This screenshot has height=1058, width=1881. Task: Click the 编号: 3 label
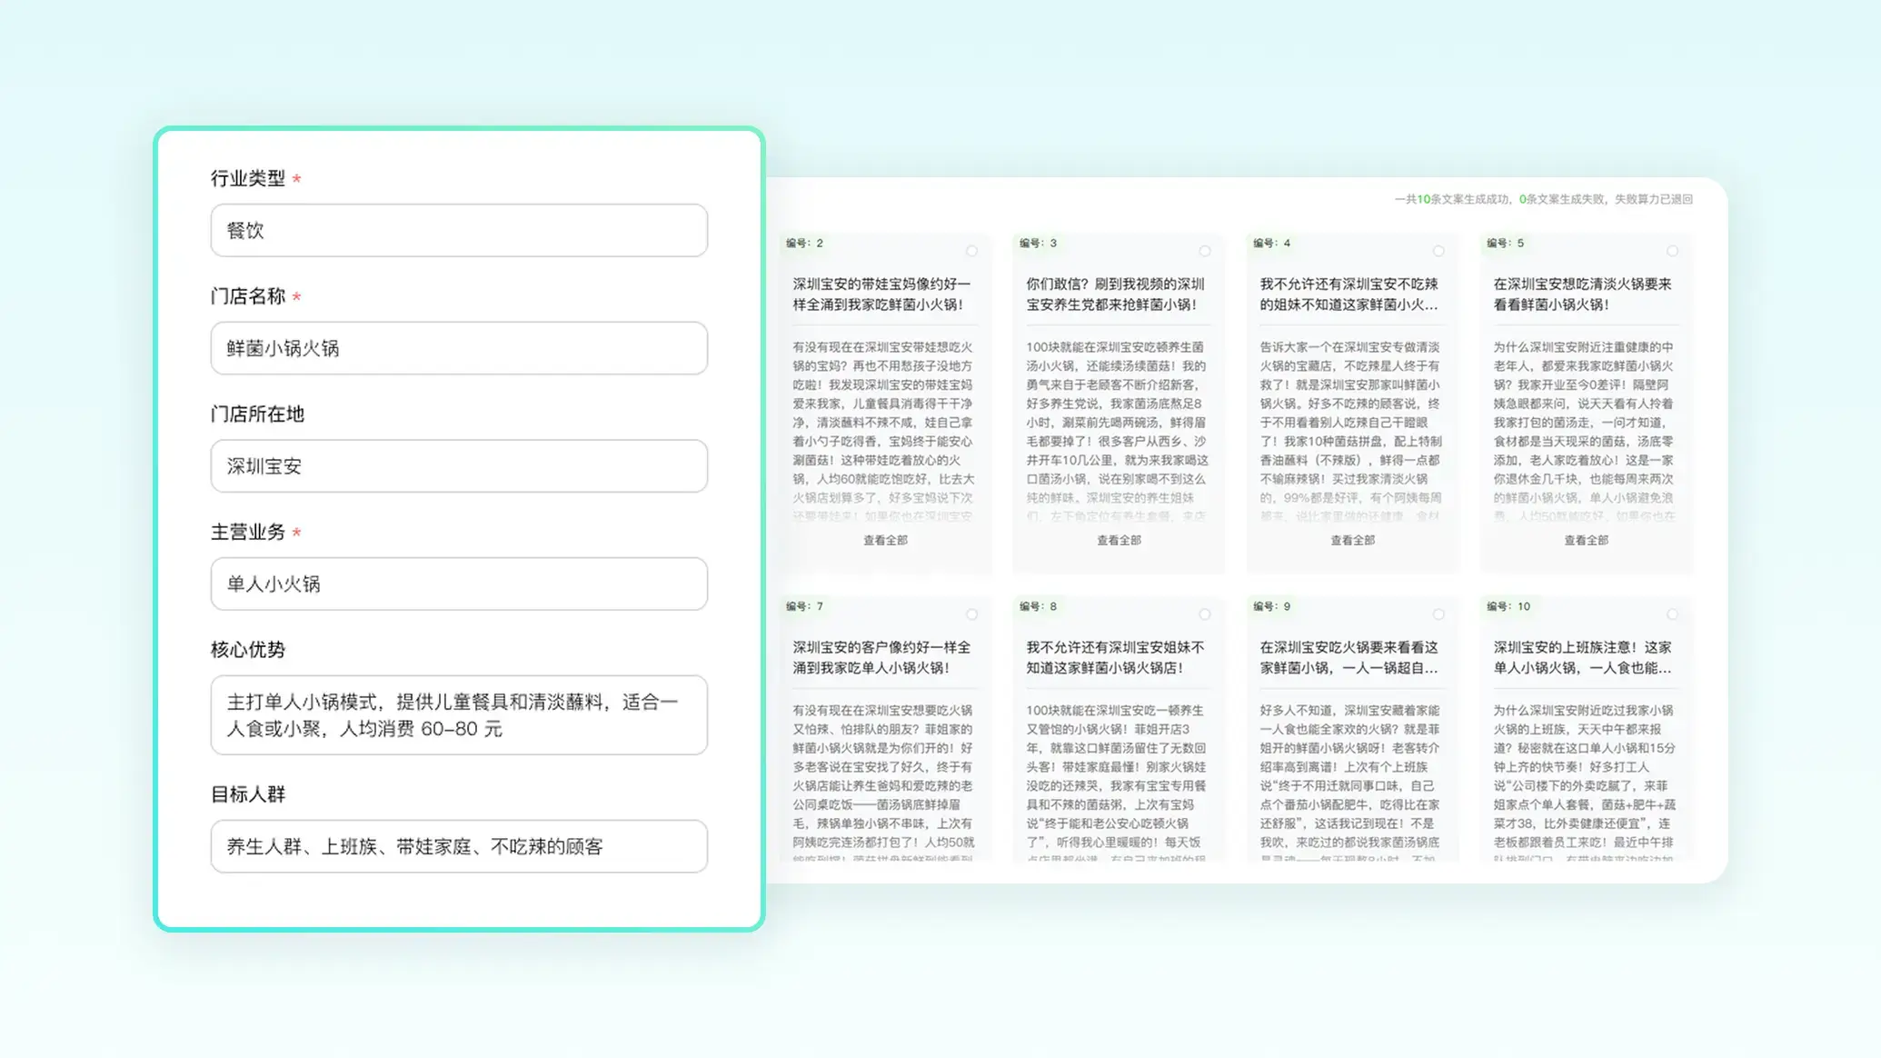tap(1038, 243)
